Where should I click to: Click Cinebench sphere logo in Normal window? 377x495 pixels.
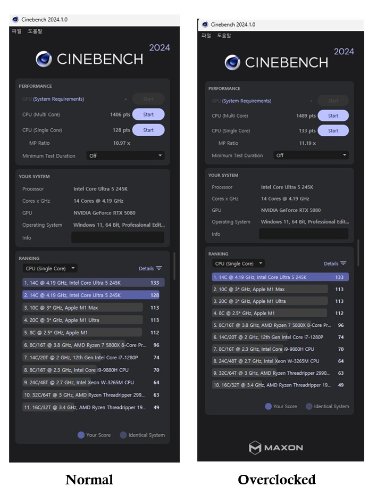pyautogui.click(x=44, y=59)
